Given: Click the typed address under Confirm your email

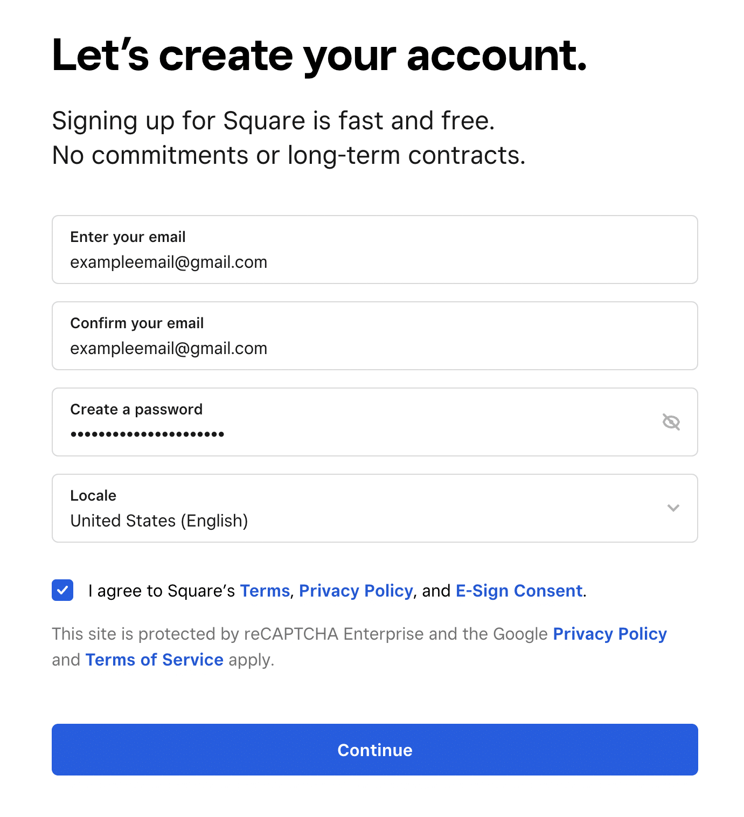Looking at the screenshot, I should (169, 349).
